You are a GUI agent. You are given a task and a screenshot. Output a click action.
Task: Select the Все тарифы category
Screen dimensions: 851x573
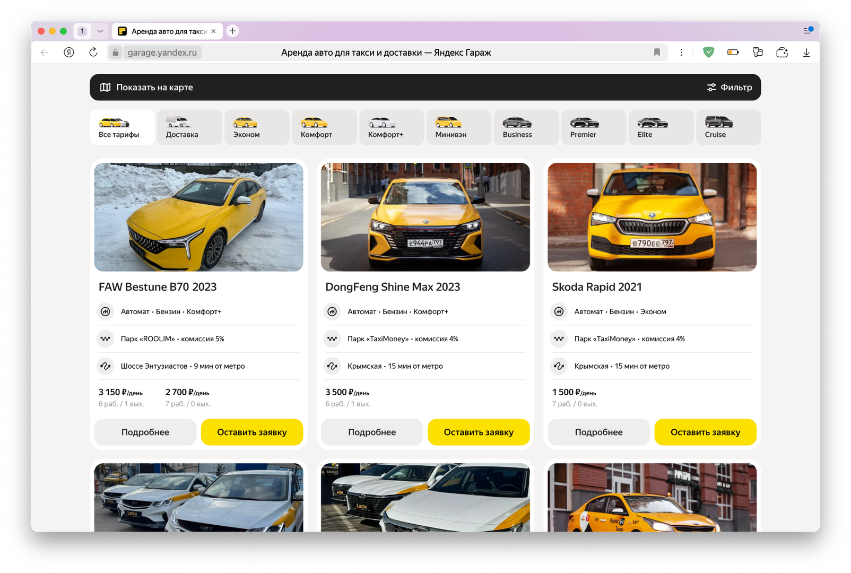[x=122, y=127]
